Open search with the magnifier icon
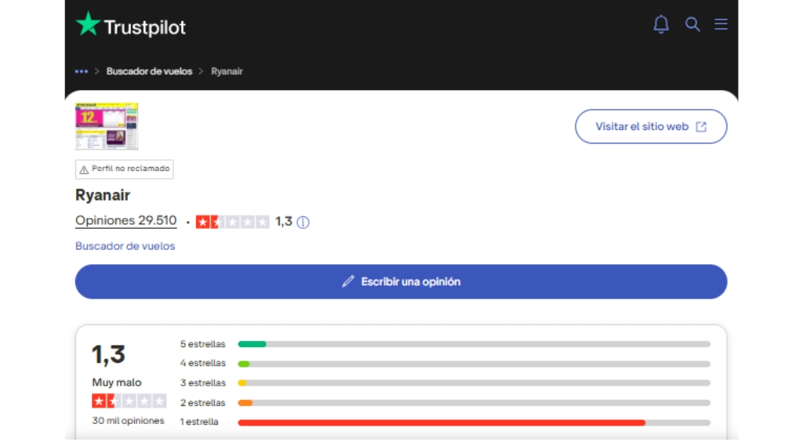This screenshot has height=442, width=803. (x=692, y=24)
